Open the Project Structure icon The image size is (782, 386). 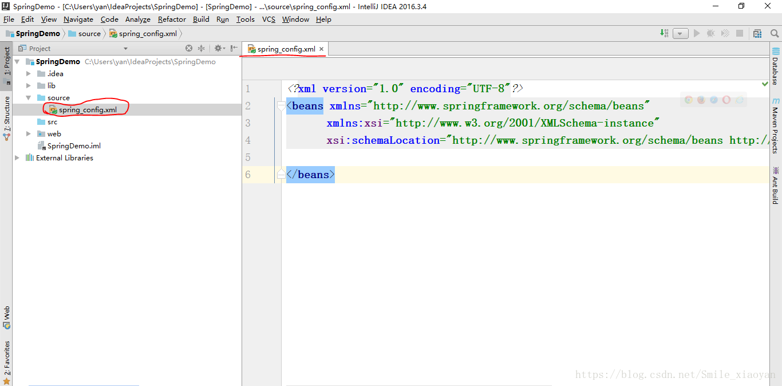758,33
